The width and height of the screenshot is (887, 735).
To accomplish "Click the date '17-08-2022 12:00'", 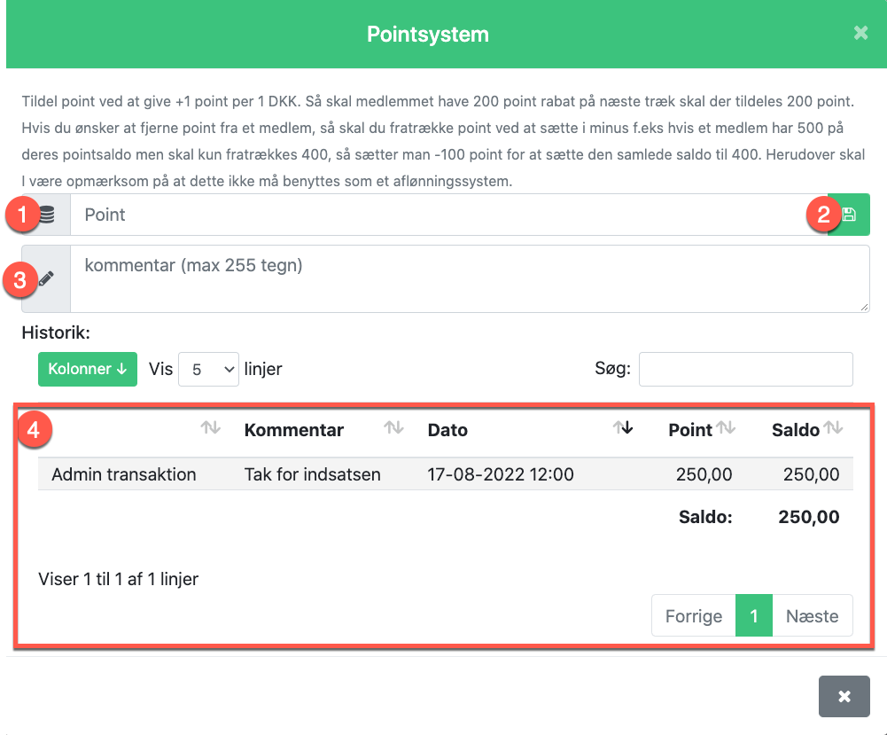I will (x=501, y=474).
